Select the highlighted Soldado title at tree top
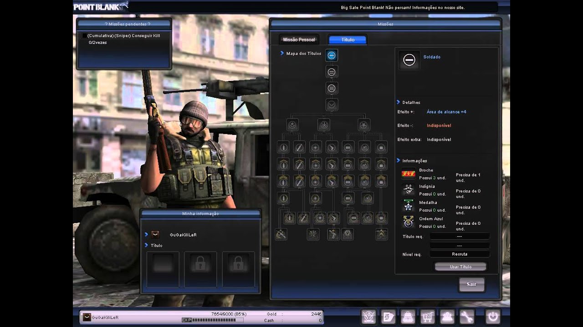Screen dimensions: 583x327 tap(332, 55)
